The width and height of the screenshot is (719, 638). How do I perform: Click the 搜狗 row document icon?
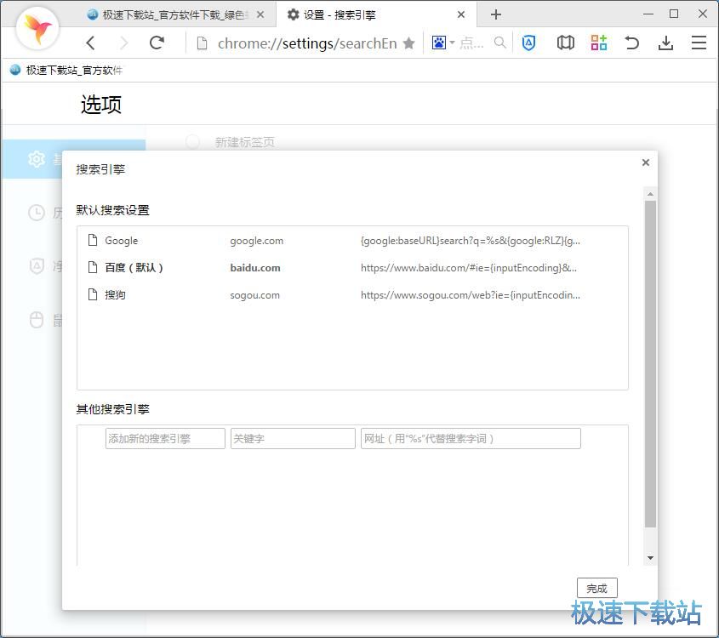[x=93, y=294]
